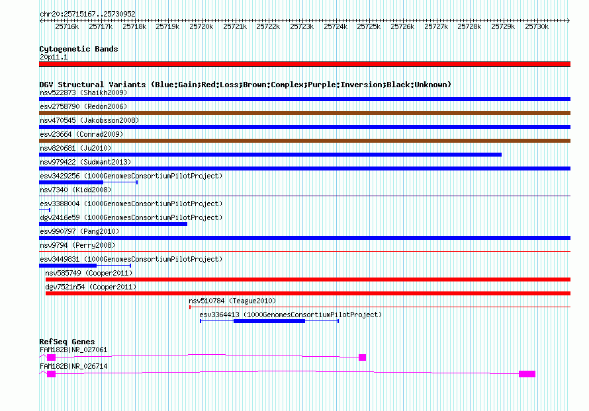
Task: Click the blue bar under nsv979422
Action: 304,168
